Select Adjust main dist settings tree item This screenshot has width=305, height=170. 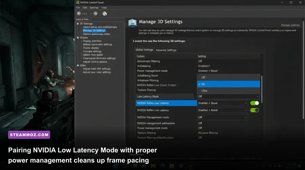pos(97,69)
